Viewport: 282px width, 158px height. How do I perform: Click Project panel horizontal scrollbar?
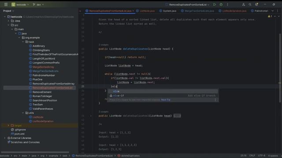(x=35, y=152)
